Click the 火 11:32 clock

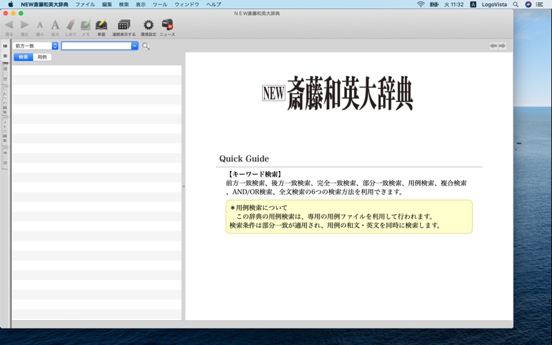click(x=454, y=4)
